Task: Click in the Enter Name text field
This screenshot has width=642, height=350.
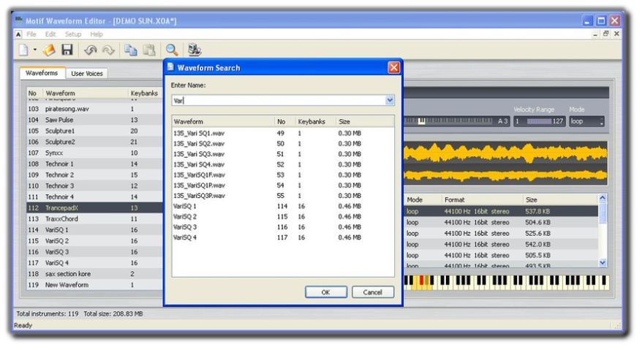Action: coord(279,100)
